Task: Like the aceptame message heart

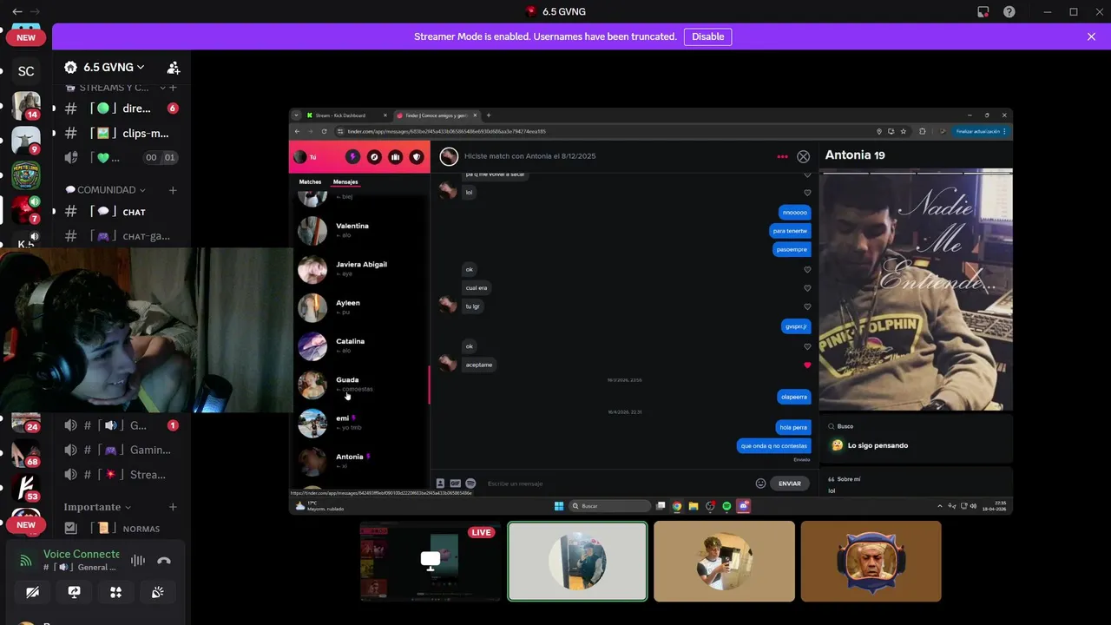Action: coord(807,365)
